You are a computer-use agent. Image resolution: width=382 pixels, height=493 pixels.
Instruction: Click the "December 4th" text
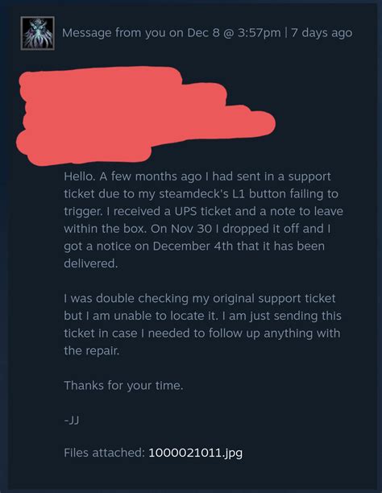(x=193, y=246)
